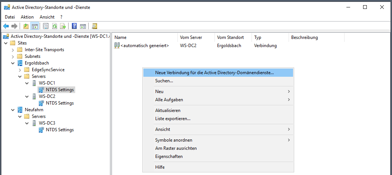Image resolution: width=392 pixels, height=175 pixels.
Task: Select Hilfe in context menu
Action: click(x=218, y=167)
